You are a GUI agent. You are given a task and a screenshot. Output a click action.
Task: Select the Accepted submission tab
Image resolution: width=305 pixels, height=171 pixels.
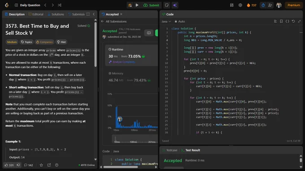point(110,14)
